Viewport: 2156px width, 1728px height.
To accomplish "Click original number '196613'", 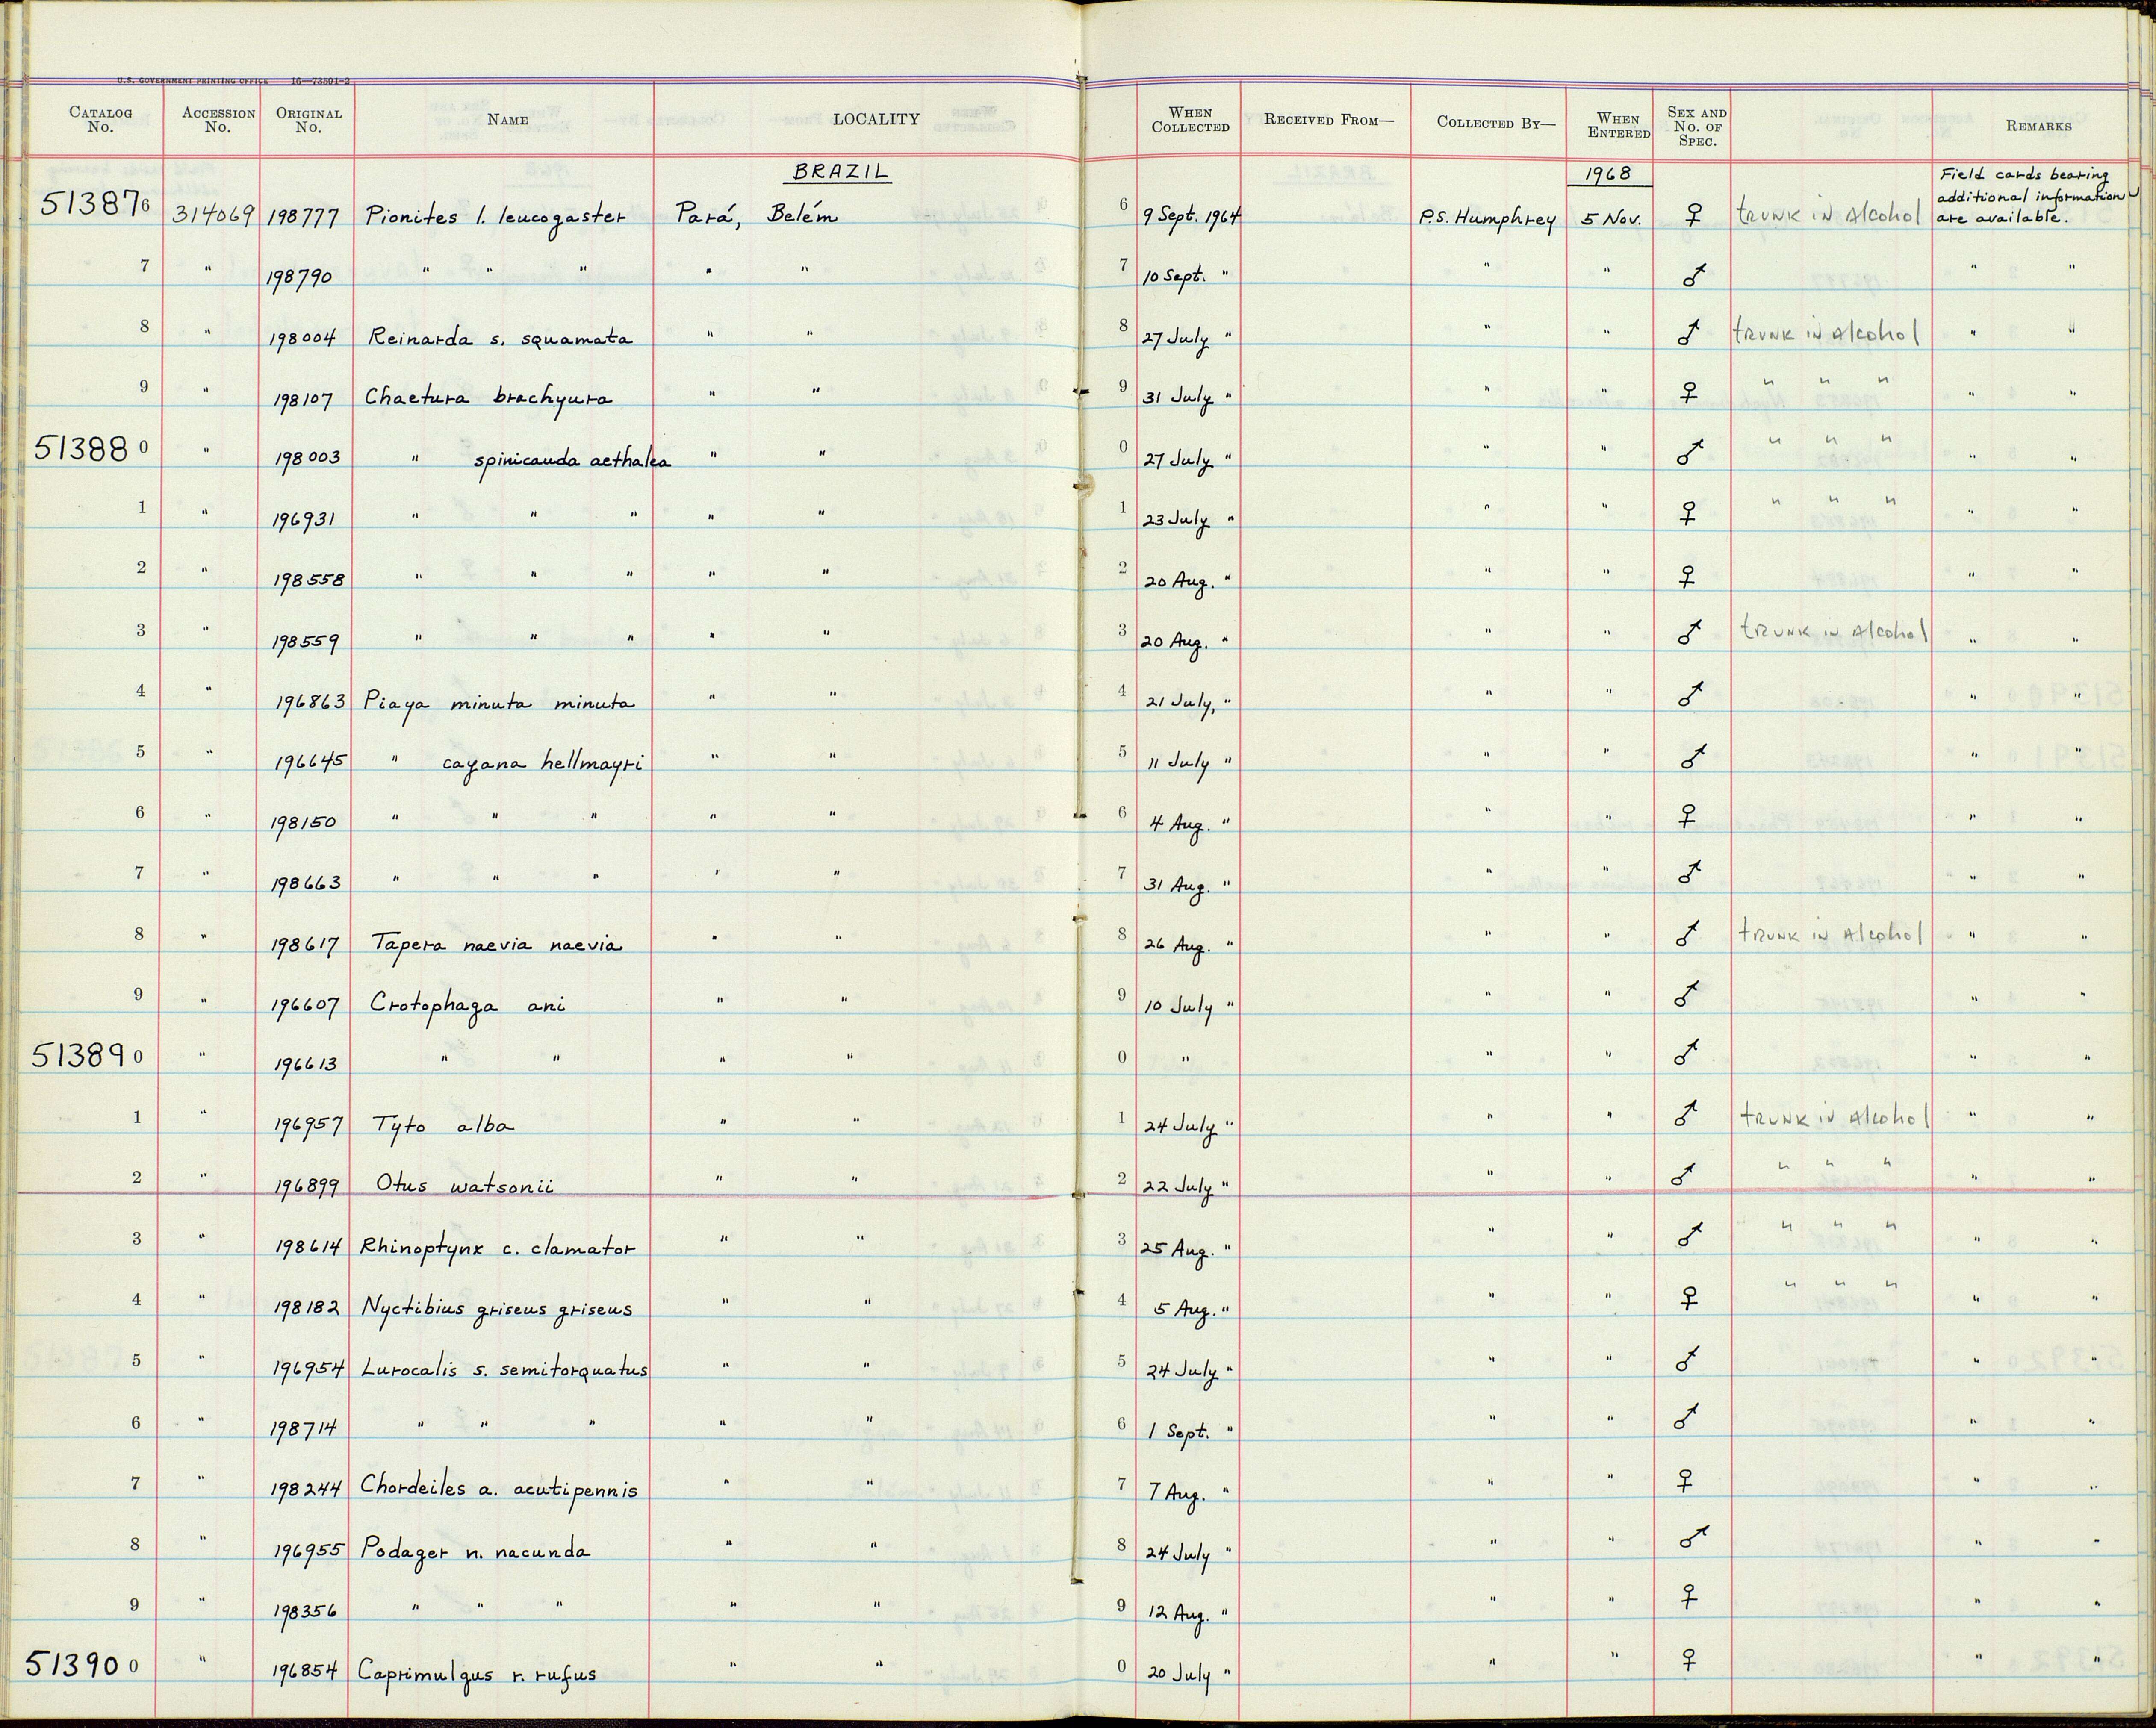I will coord(306,1065).
